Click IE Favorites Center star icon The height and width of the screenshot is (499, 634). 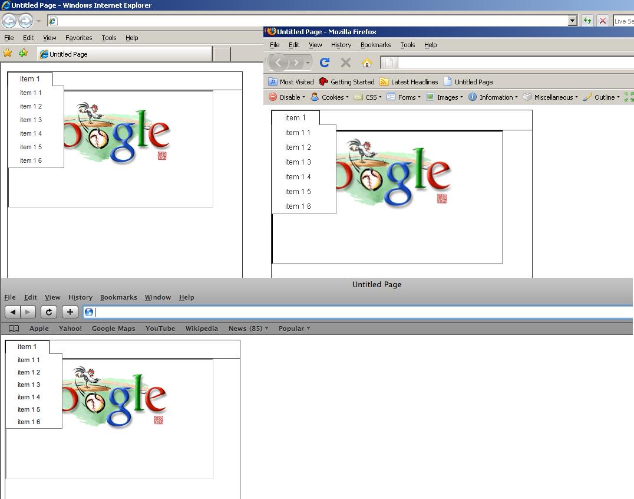tap(7, 53)
